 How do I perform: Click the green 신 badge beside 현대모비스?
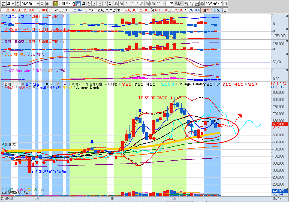(x=56, y=4)
